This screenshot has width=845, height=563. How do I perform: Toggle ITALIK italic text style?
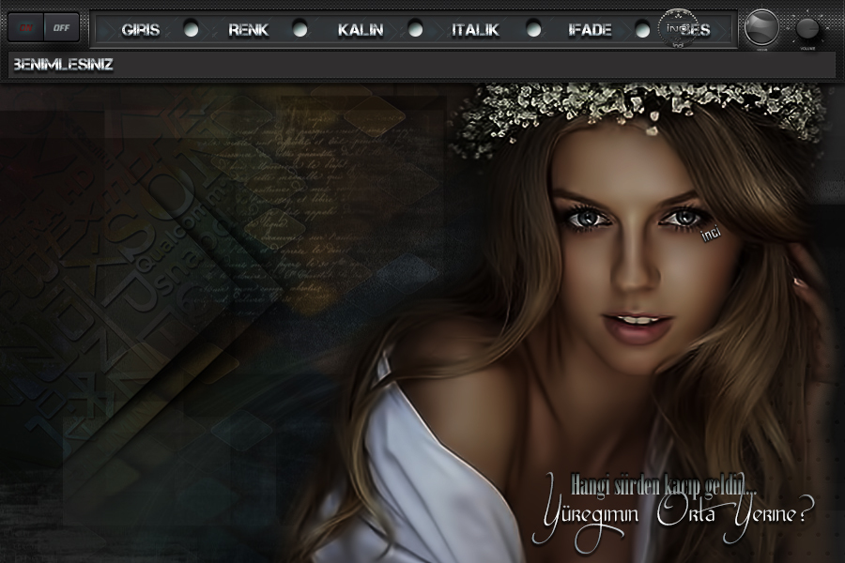pyautogui.click(x=475, y=30)
